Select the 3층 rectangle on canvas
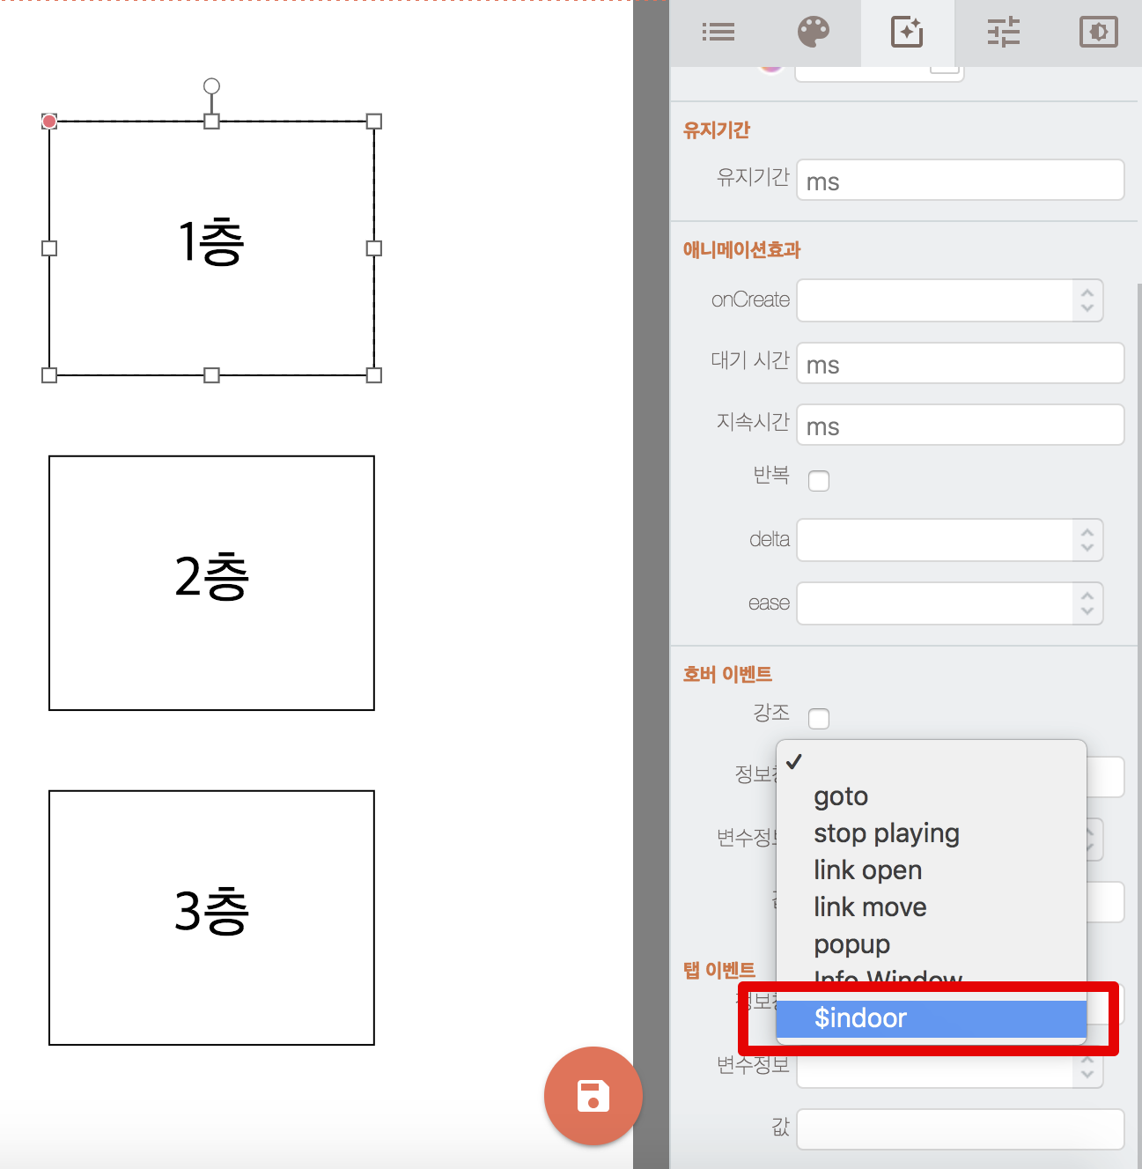The image size is (1142, 1169). point(211,918)
